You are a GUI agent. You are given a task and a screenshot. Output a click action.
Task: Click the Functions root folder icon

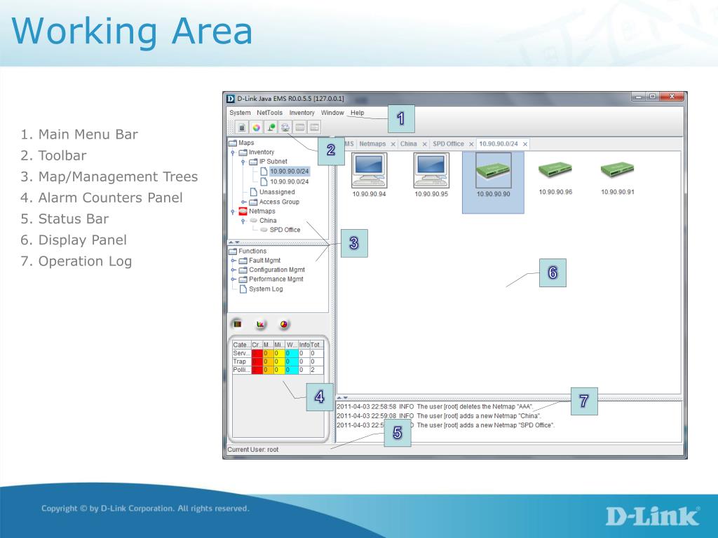click(233, 251)
